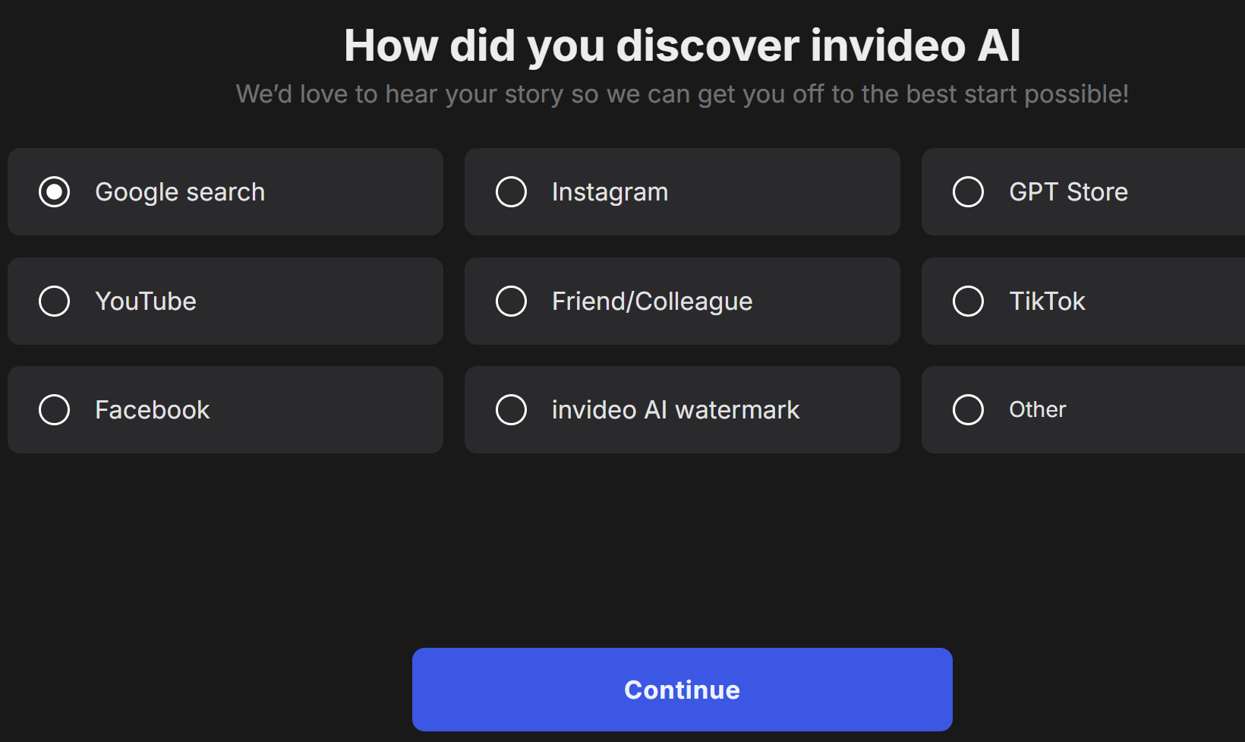Click the "Facebook" option text

153,410
